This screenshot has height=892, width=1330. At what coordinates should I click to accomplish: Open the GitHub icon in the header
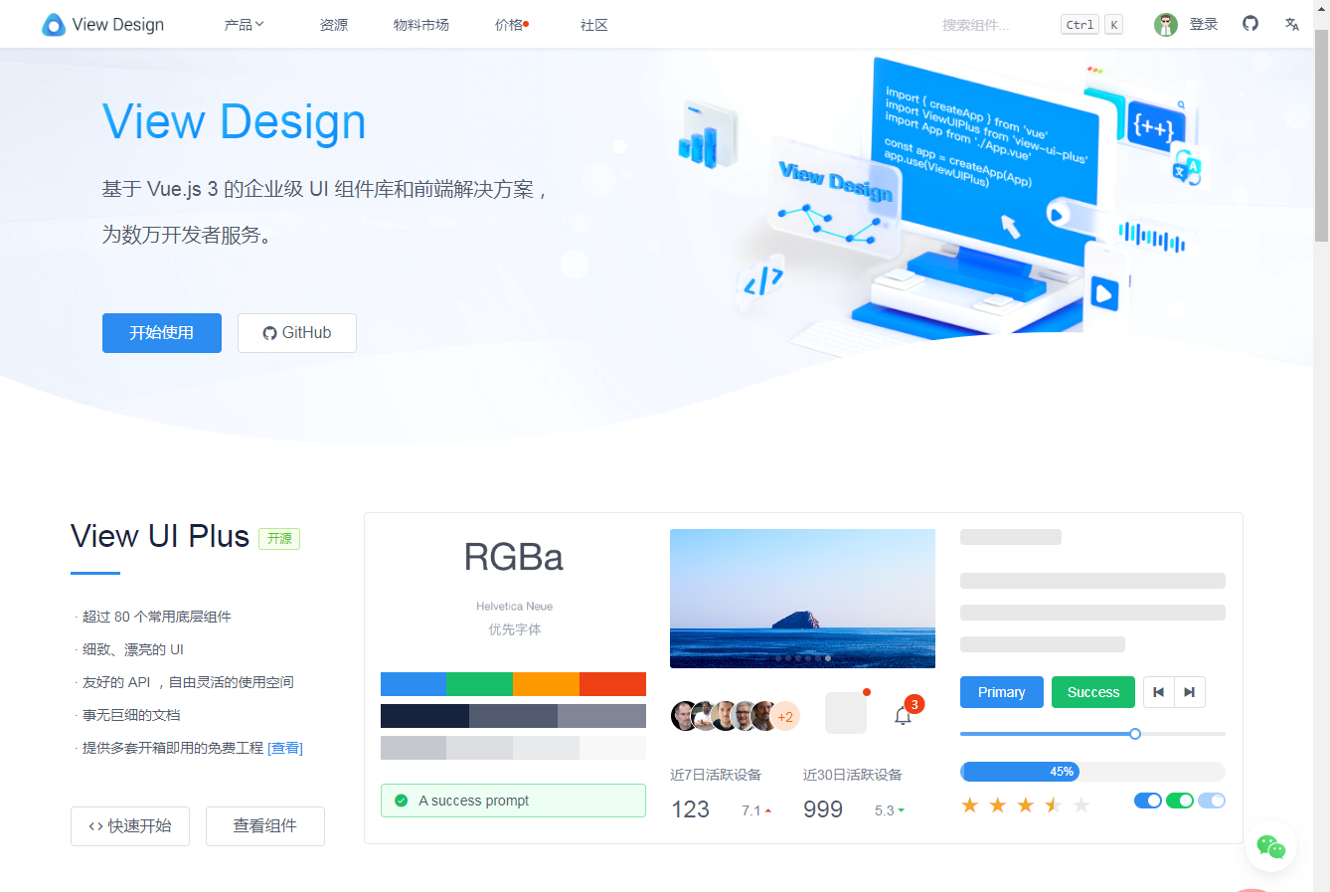coord(1250,23)
